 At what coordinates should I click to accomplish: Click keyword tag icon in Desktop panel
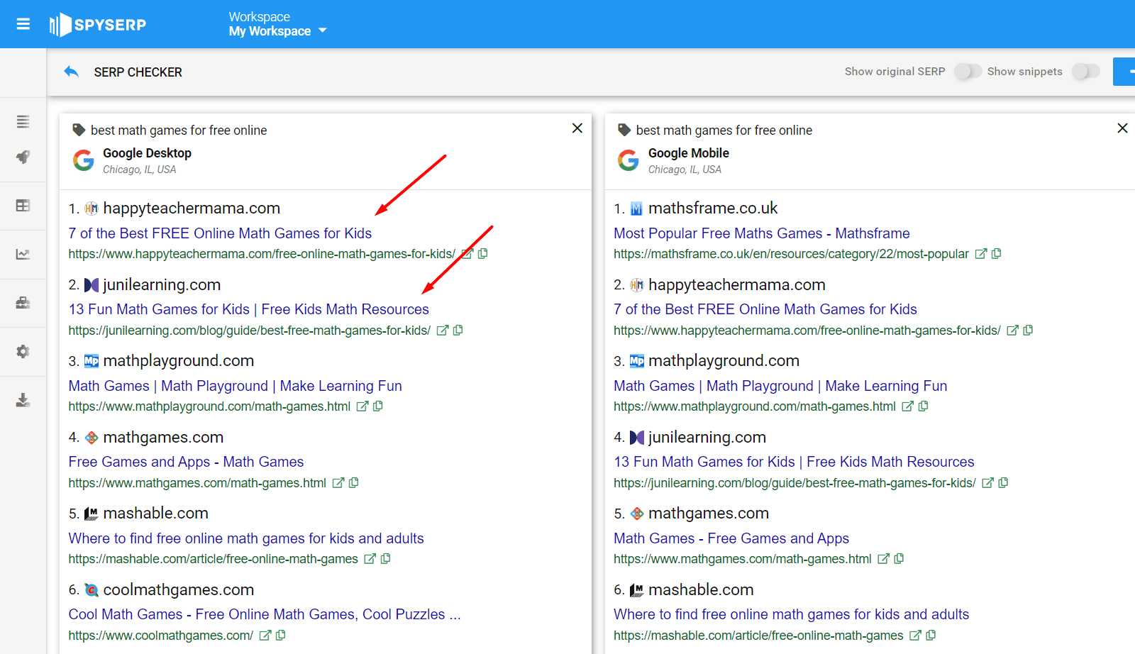(79, 130)
